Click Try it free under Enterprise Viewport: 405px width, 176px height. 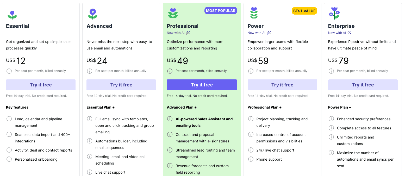[363, 85]
